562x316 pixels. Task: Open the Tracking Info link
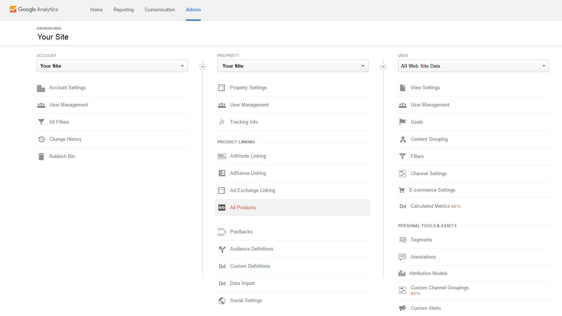244,122
